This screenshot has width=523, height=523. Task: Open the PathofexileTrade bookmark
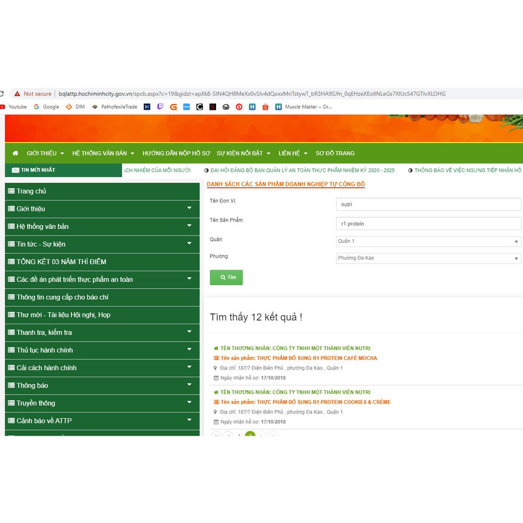click(114, 107)
